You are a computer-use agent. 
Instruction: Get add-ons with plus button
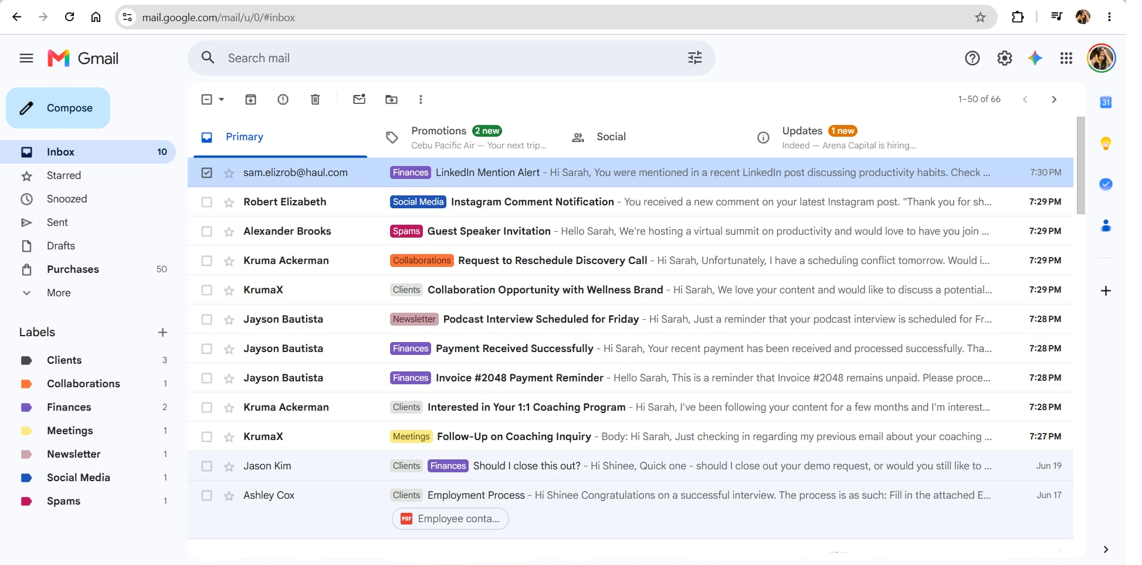tap(1106, 290)
